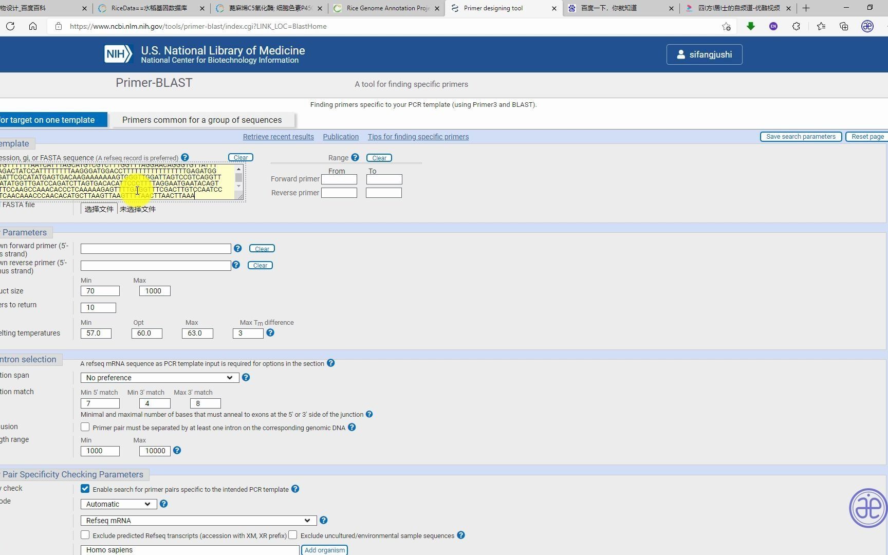The height and width of the screenshot is (555, 888).
Task: Open help for intron inclusion checkbox
Action: click(x=352, y=427)
